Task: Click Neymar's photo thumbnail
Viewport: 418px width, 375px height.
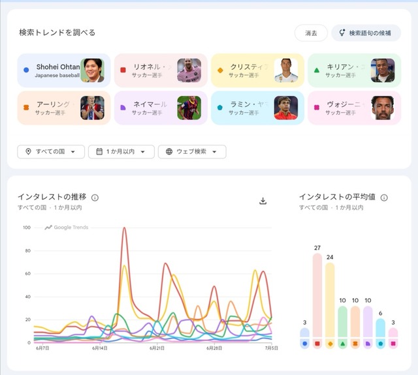Action: (189, 108)
